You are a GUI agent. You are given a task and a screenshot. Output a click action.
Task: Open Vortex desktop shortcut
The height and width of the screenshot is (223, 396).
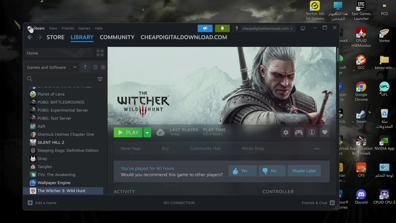tap(384, 35)
